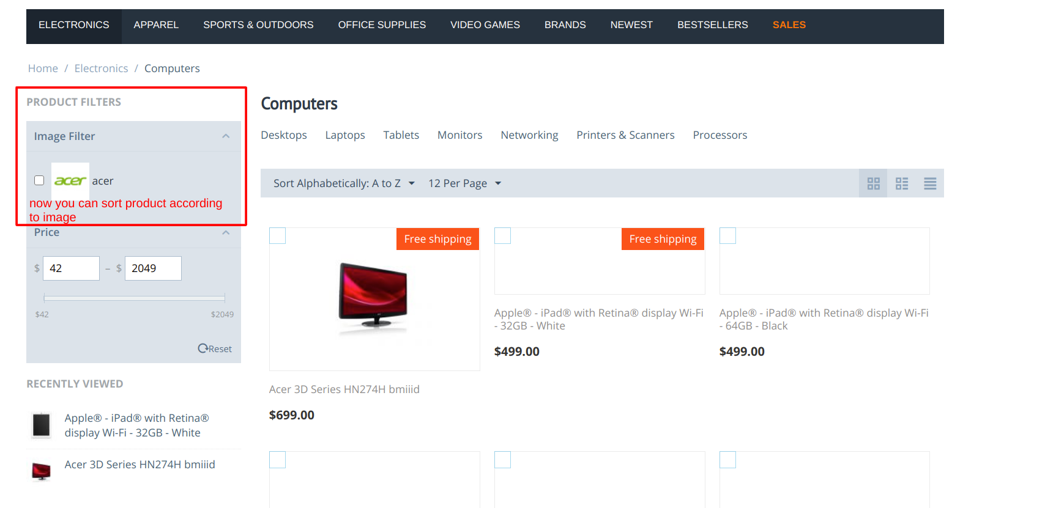The height and width of the screenshot is (508, 1045).
Task: Open the Acer monitor product image
Action: (x=374, y=298)
